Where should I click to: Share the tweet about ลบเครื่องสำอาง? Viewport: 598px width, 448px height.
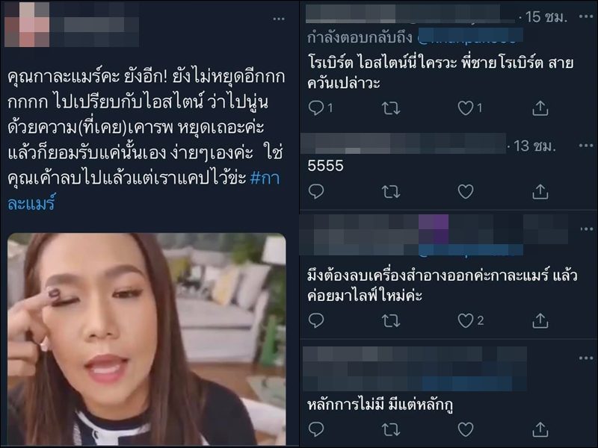pyautogui.click(x=540, y=321)
